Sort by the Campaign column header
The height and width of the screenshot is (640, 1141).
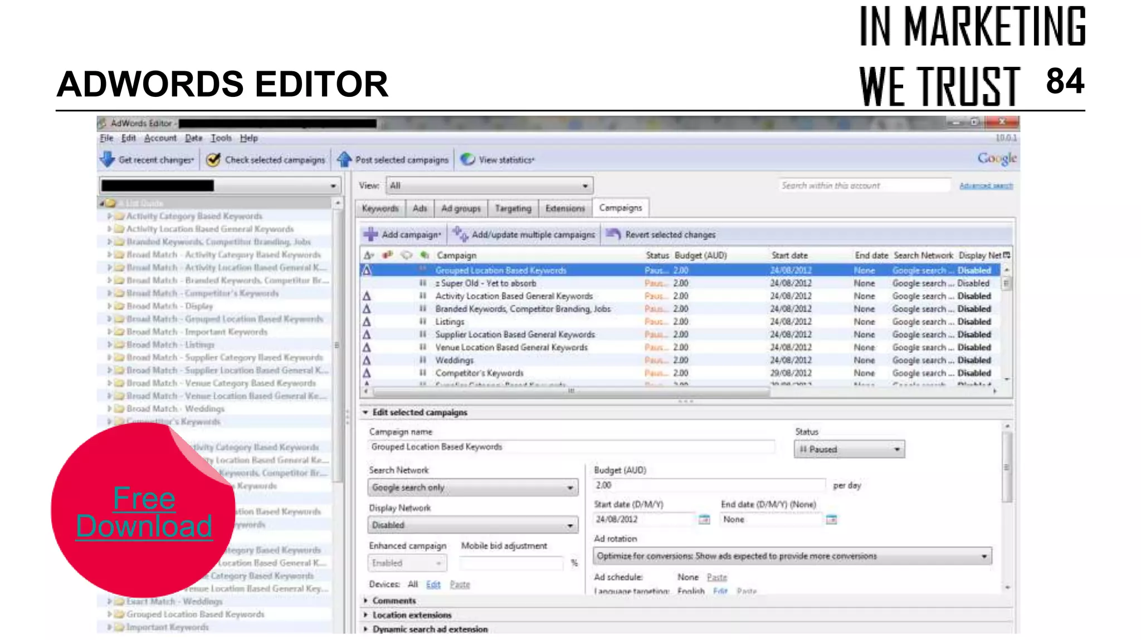point(456,255)
